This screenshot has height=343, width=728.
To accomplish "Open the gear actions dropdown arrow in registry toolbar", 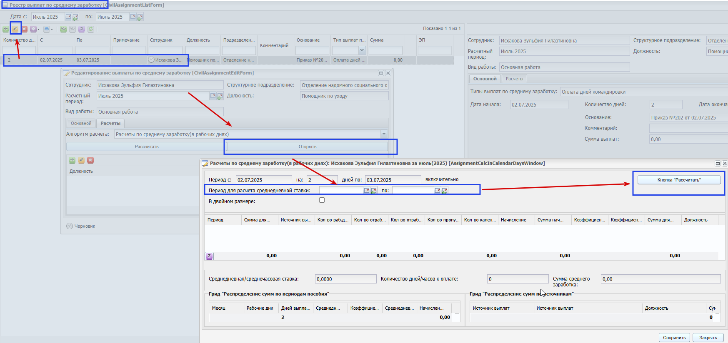I will 38,29.
